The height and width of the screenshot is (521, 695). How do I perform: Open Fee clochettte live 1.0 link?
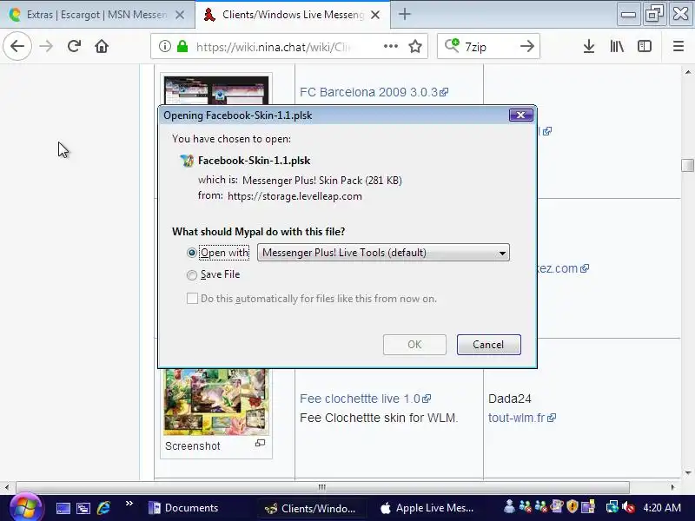(365, 399)
